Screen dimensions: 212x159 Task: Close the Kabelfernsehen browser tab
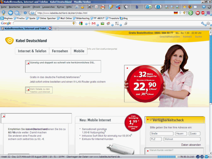pos(50,28)
